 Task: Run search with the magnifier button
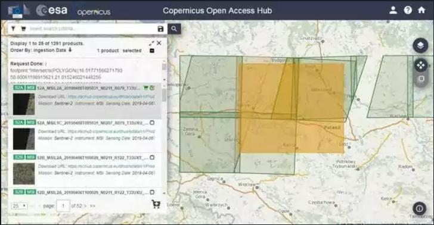[x=174, y=29]
